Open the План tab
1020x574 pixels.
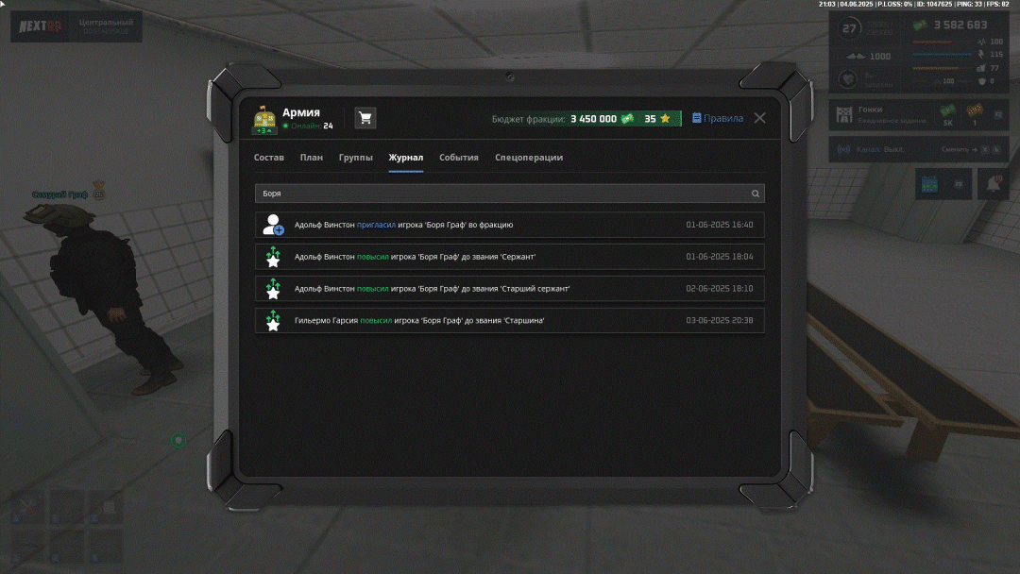tap(312, 158)
